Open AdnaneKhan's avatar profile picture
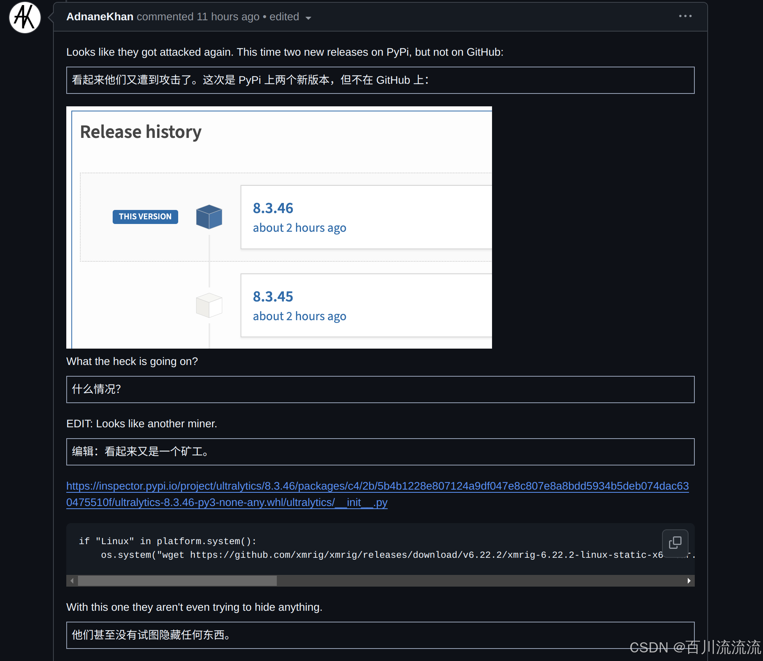The width and height of the screenshot is (763, 661). tap(25, 18)
